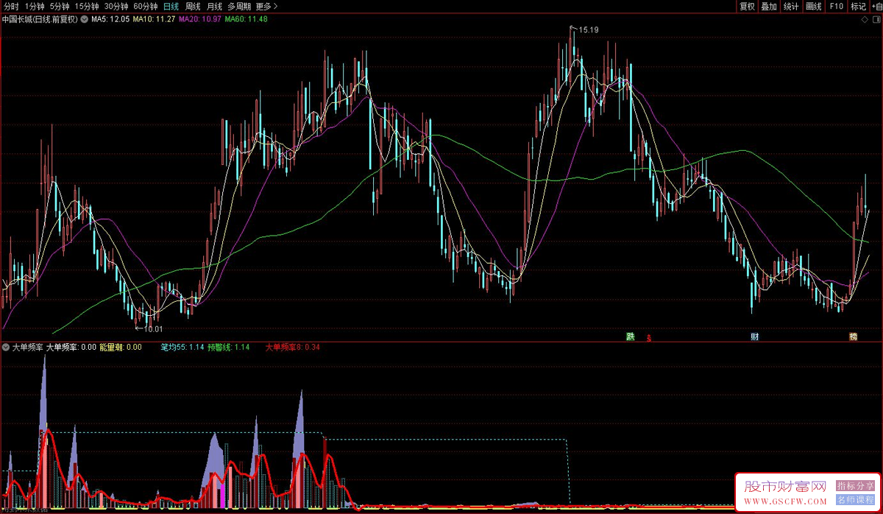This screenshot has height=514, width=883.
Task: Click the MA10: 11.27 label
Action: 154,20
